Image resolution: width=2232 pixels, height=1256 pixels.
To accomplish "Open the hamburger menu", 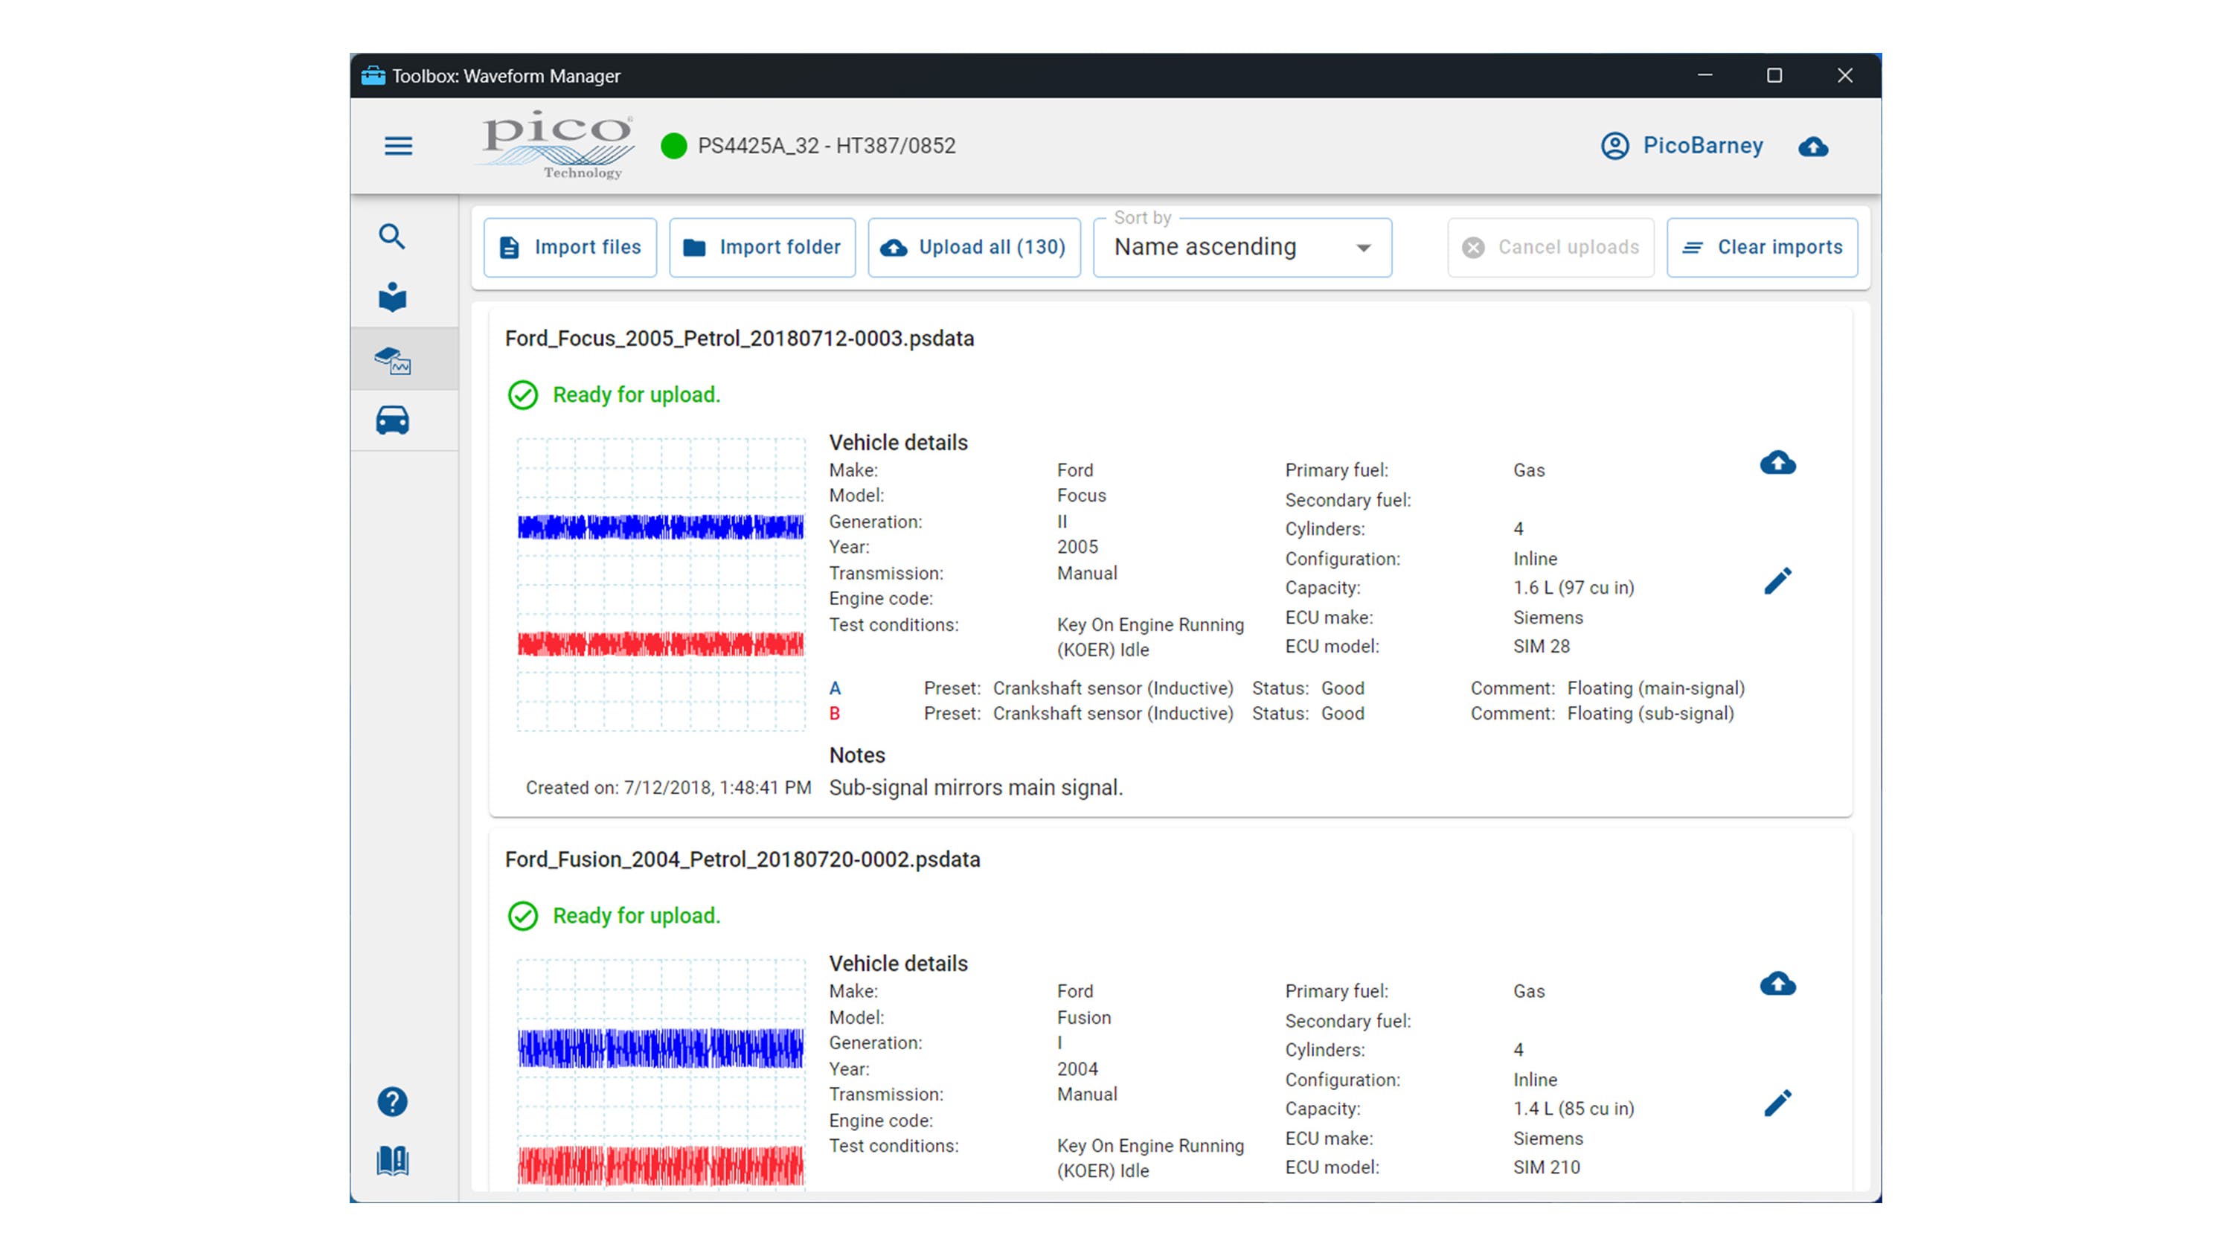I will coord(398,146).
